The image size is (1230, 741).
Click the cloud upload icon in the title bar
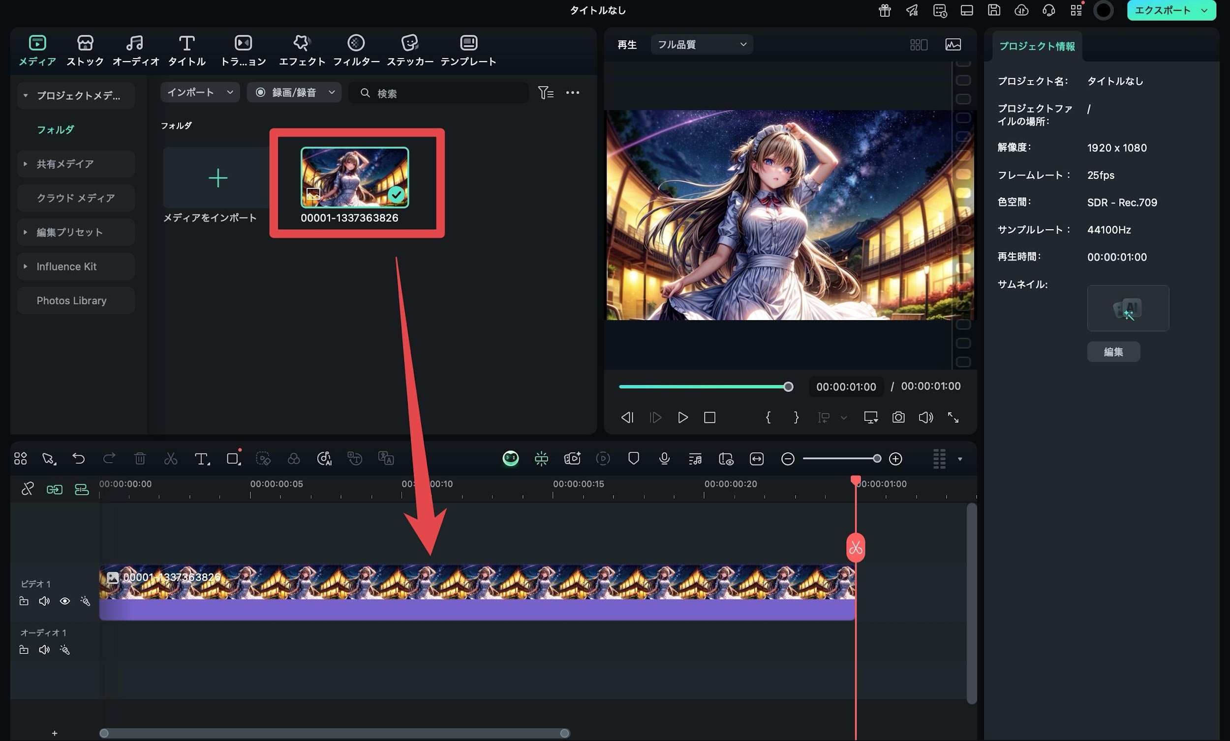[x=1021, y=10]
